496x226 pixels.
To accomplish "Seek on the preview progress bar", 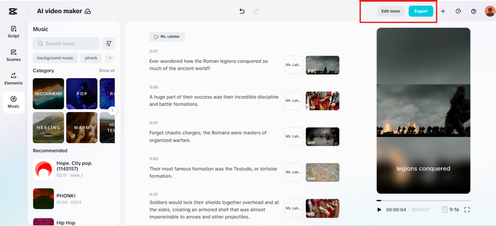I will (x=423, y=201).
